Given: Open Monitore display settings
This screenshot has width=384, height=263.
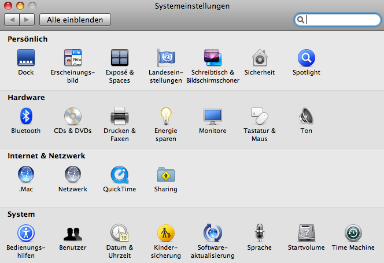Looking at the screenshot, I should 212,116.
